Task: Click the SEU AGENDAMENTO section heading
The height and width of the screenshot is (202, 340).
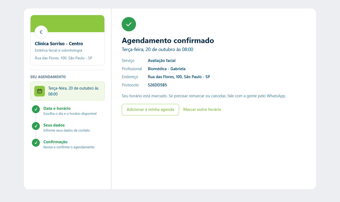Action: click(x=48, y=77)
